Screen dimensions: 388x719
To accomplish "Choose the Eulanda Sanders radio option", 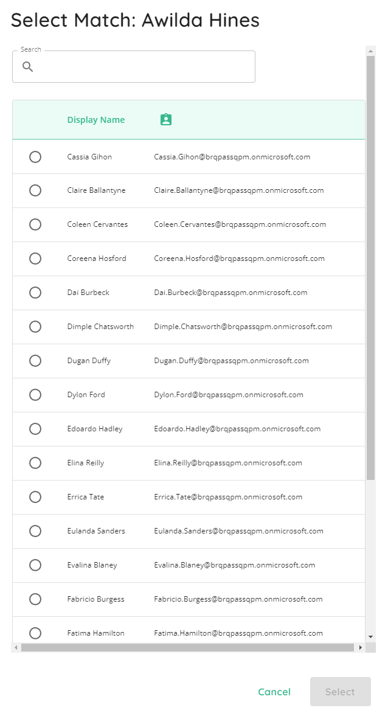I will 35,531.
